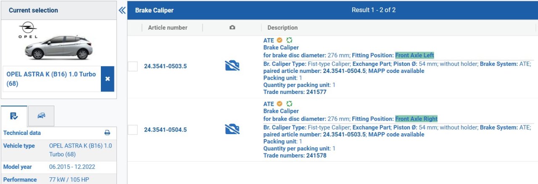Tick the checkbox for article 24.3541-0503.5

point(133,66)
